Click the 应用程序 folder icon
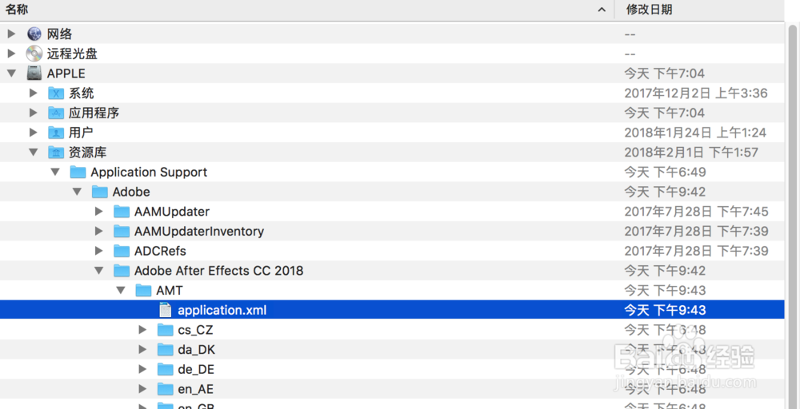800x409 pixels. [x=56, y=113]
